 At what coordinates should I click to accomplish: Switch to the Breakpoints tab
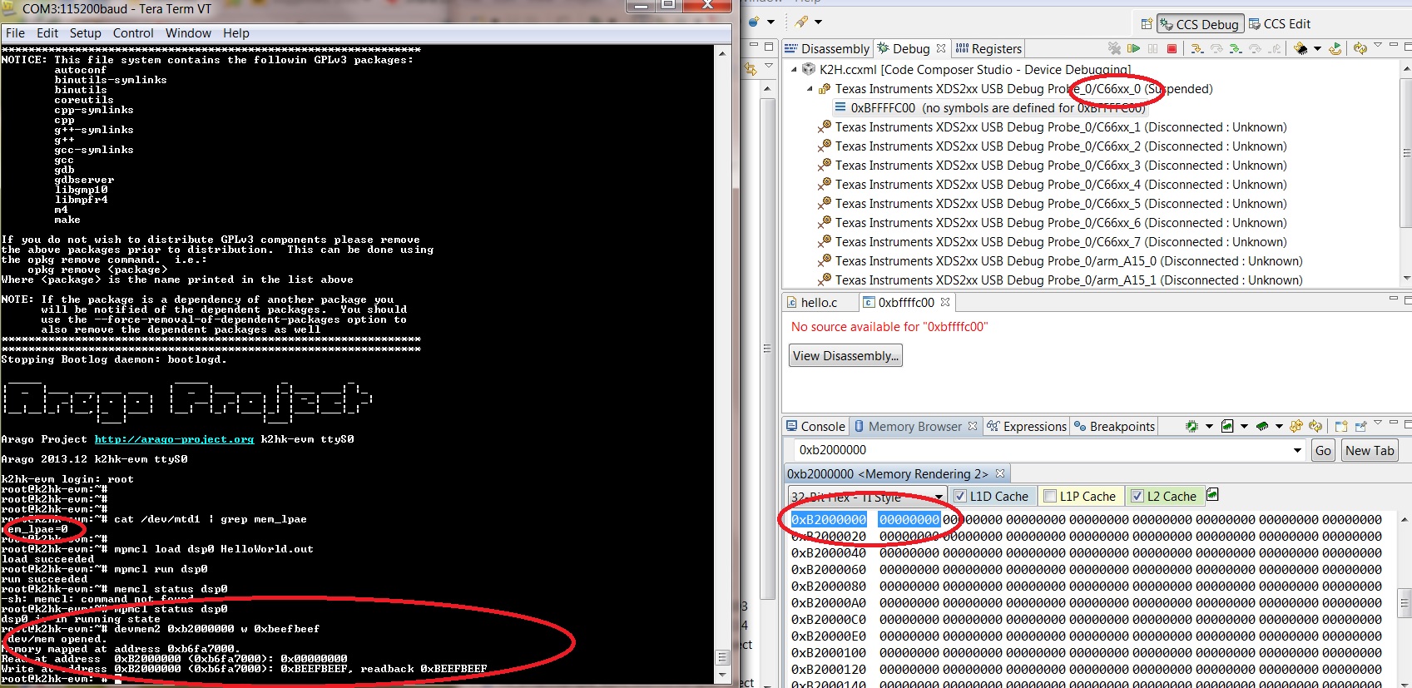tap(1114, 427)
